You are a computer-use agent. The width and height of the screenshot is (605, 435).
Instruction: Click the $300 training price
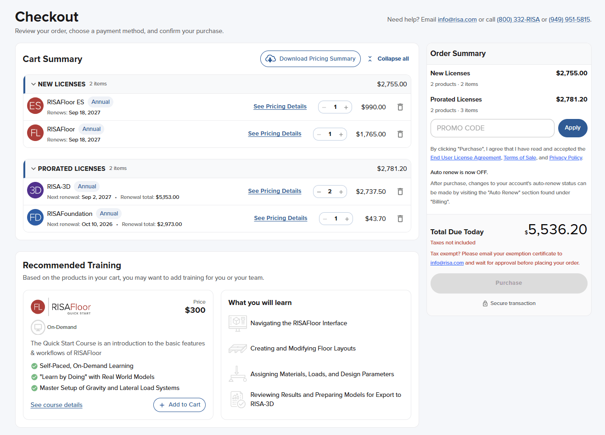click(195, 311)
